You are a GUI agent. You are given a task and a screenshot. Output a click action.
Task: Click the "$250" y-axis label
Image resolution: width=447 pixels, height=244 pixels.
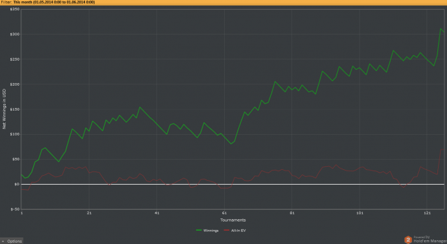tap(15, 59)
